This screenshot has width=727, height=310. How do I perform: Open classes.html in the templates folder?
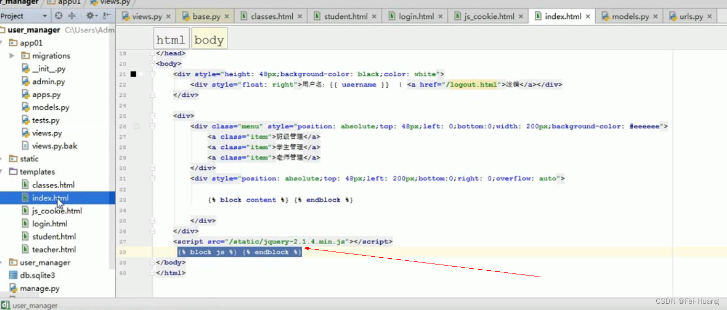coord(53,185)
